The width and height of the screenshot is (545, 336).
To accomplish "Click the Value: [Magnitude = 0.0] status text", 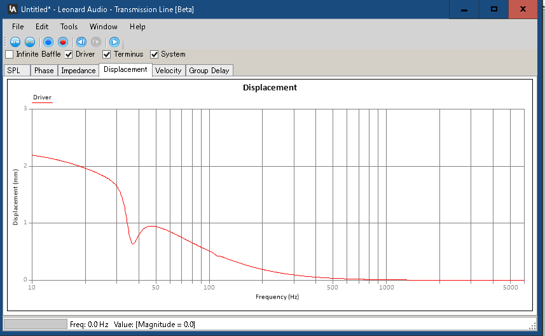I will tap(155, 325).
